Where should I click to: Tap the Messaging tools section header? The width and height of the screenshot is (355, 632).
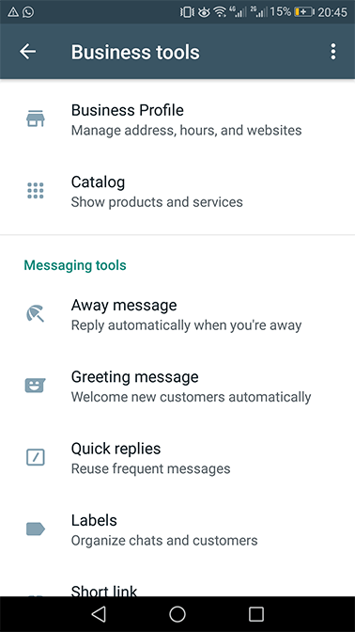(75, 265)
